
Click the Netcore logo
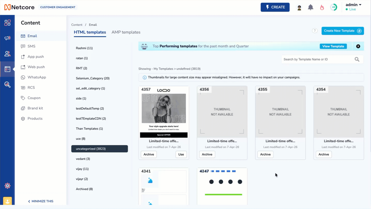pyautogui.click(x=19, y=7)
